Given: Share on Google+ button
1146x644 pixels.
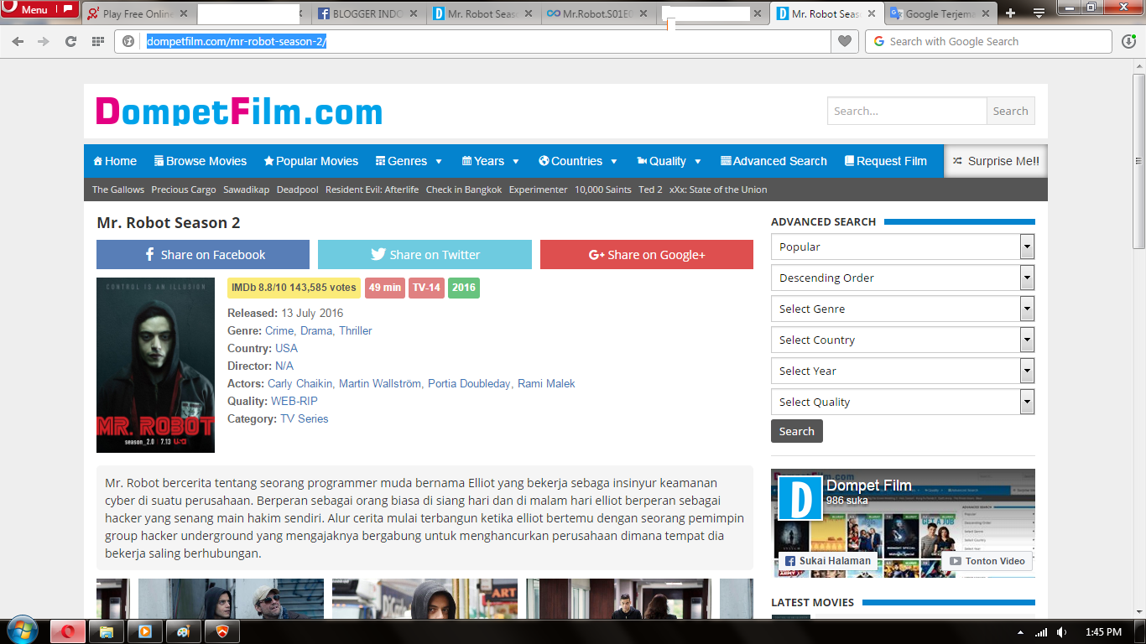Looking at the screenshot, I should pyautogui.click(x=647, y=255).
